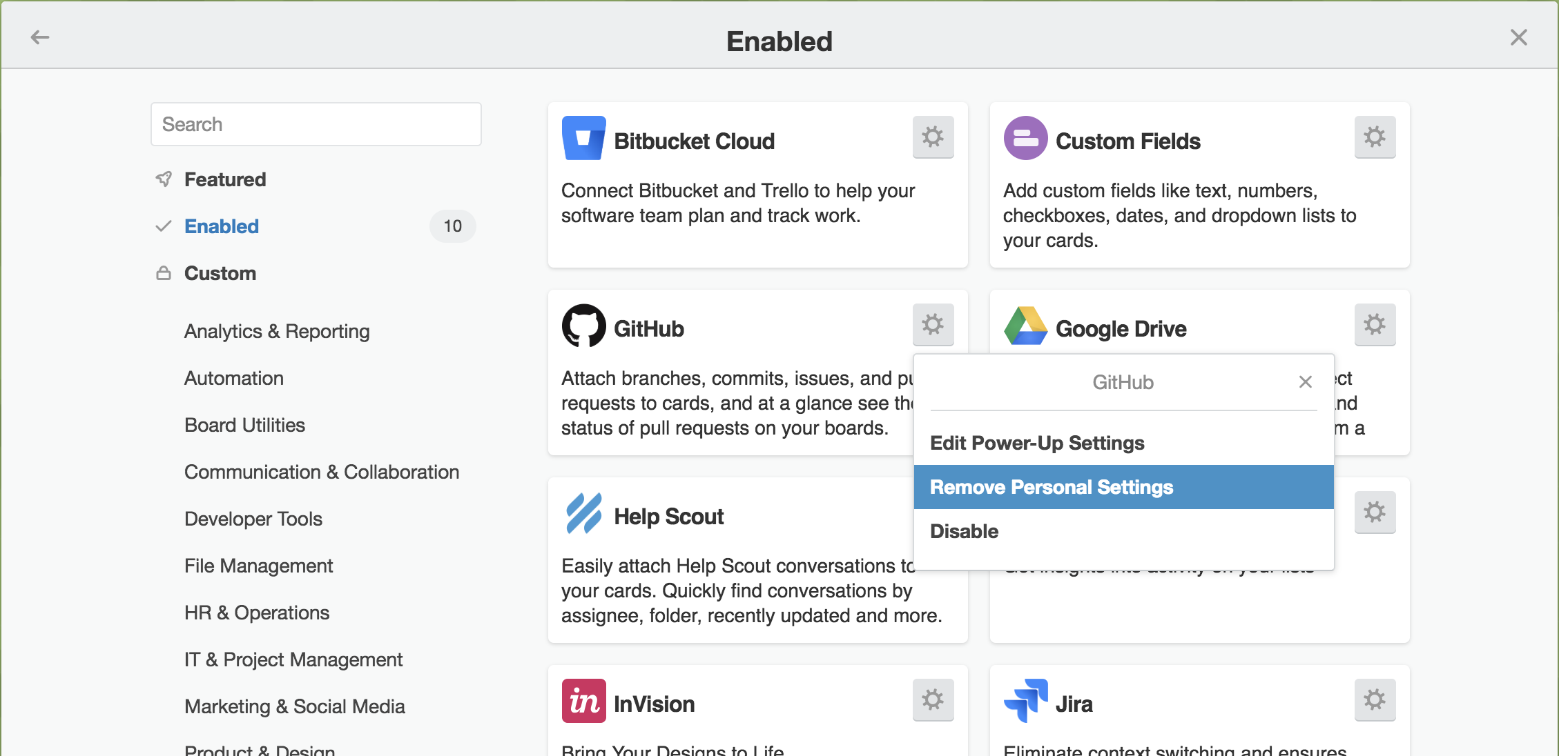Viewport: 1559px width, 756px height.
Task: Click the Help Scout logo icon
Action: 583,513
